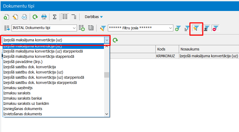Click the Kods column header
This screenshot has height=132, width=239.
pyautogui.click(x=167, y=49)
